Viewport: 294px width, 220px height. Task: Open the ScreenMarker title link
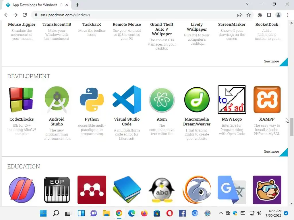232,24
